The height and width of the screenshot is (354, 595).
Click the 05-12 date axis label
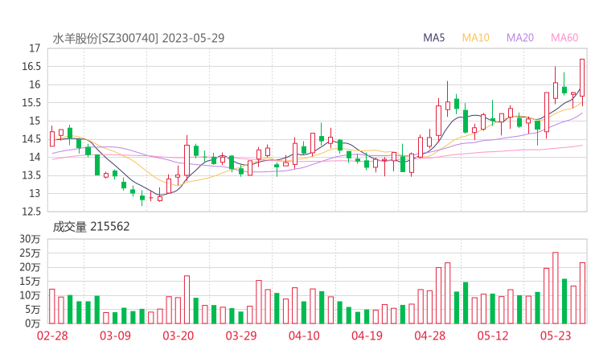click(x=493, y=335)
